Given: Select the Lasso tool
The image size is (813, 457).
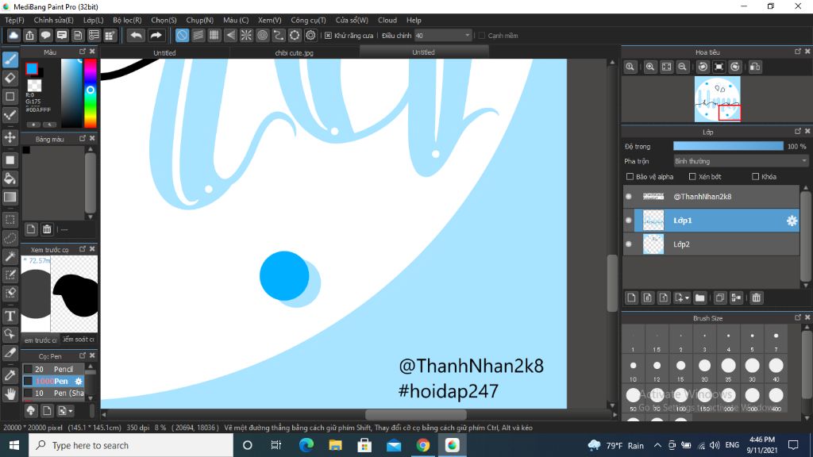Looking at the screenshot, I should click(10, 238).
